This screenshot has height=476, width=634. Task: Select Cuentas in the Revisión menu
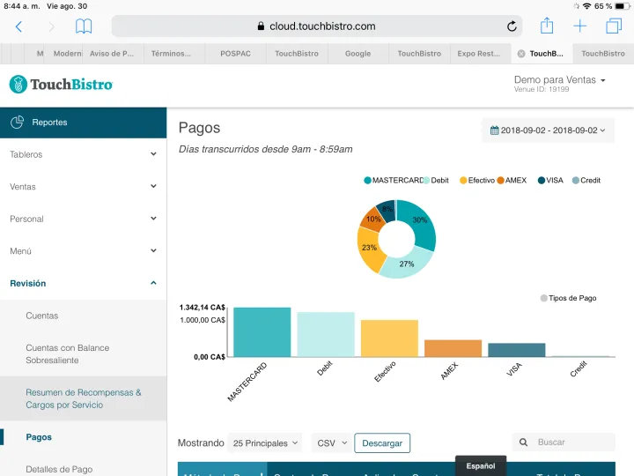pos(42,316)
